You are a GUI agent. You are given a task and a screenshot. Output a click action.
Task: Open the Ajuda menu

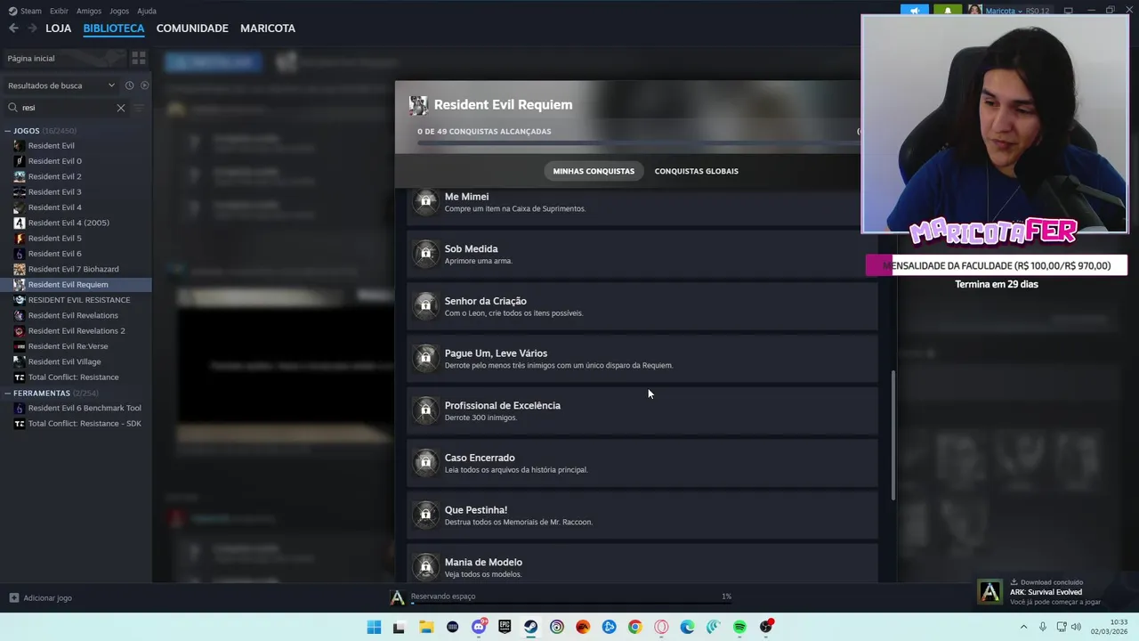[147, 11]
